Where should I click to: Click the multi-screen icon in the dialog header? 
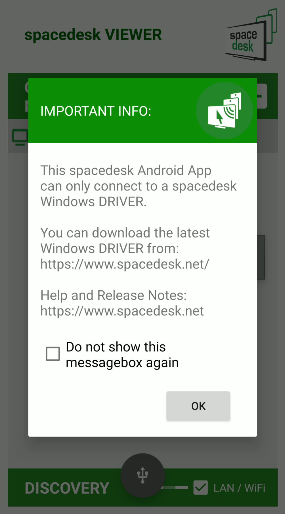224,110
